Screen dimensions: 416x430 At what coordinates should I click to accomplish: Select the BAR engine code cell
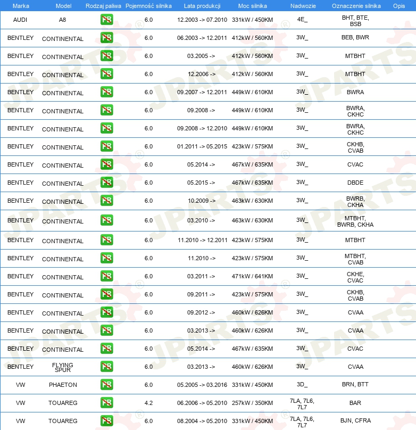[x=355, y=403]
